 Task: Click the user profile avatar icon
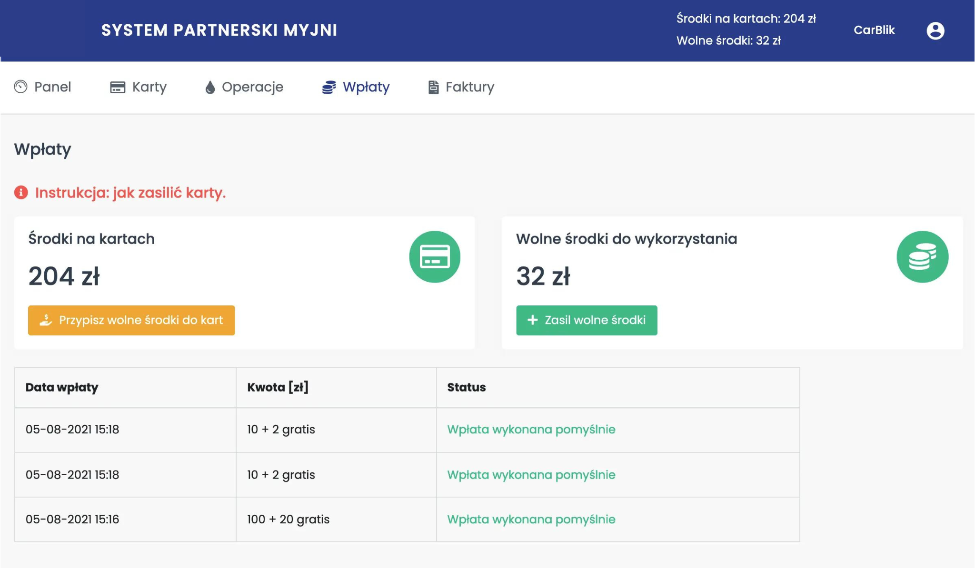[x=935, y=31]
